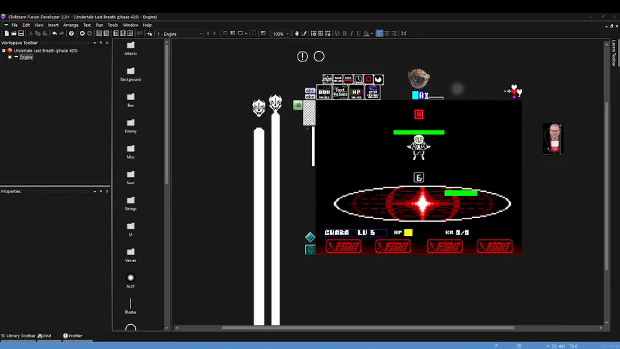Select the Sans character sprite in frame
620x349 pixels.
click(419, 148)
